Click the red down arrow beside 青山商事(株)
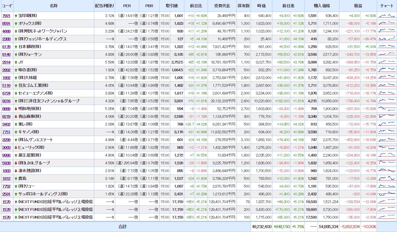This screenshot has height=232, width=397. pos(16,117)
